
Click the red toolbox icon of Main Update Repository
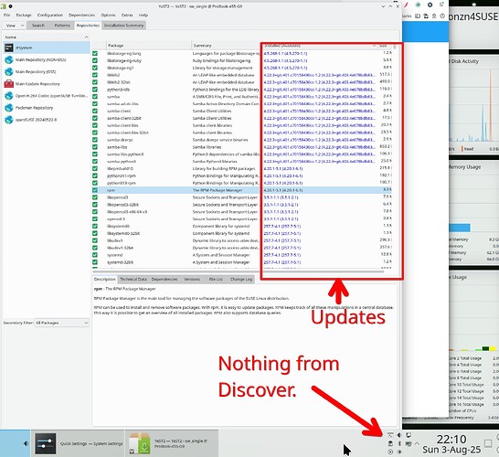pos(9,84)
